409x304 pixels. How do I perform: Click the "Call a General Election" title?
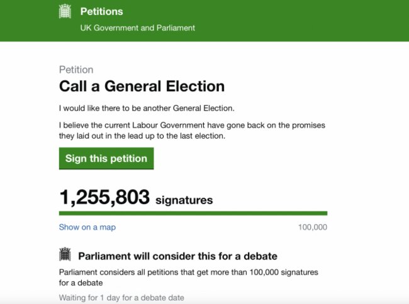(142, 86)
